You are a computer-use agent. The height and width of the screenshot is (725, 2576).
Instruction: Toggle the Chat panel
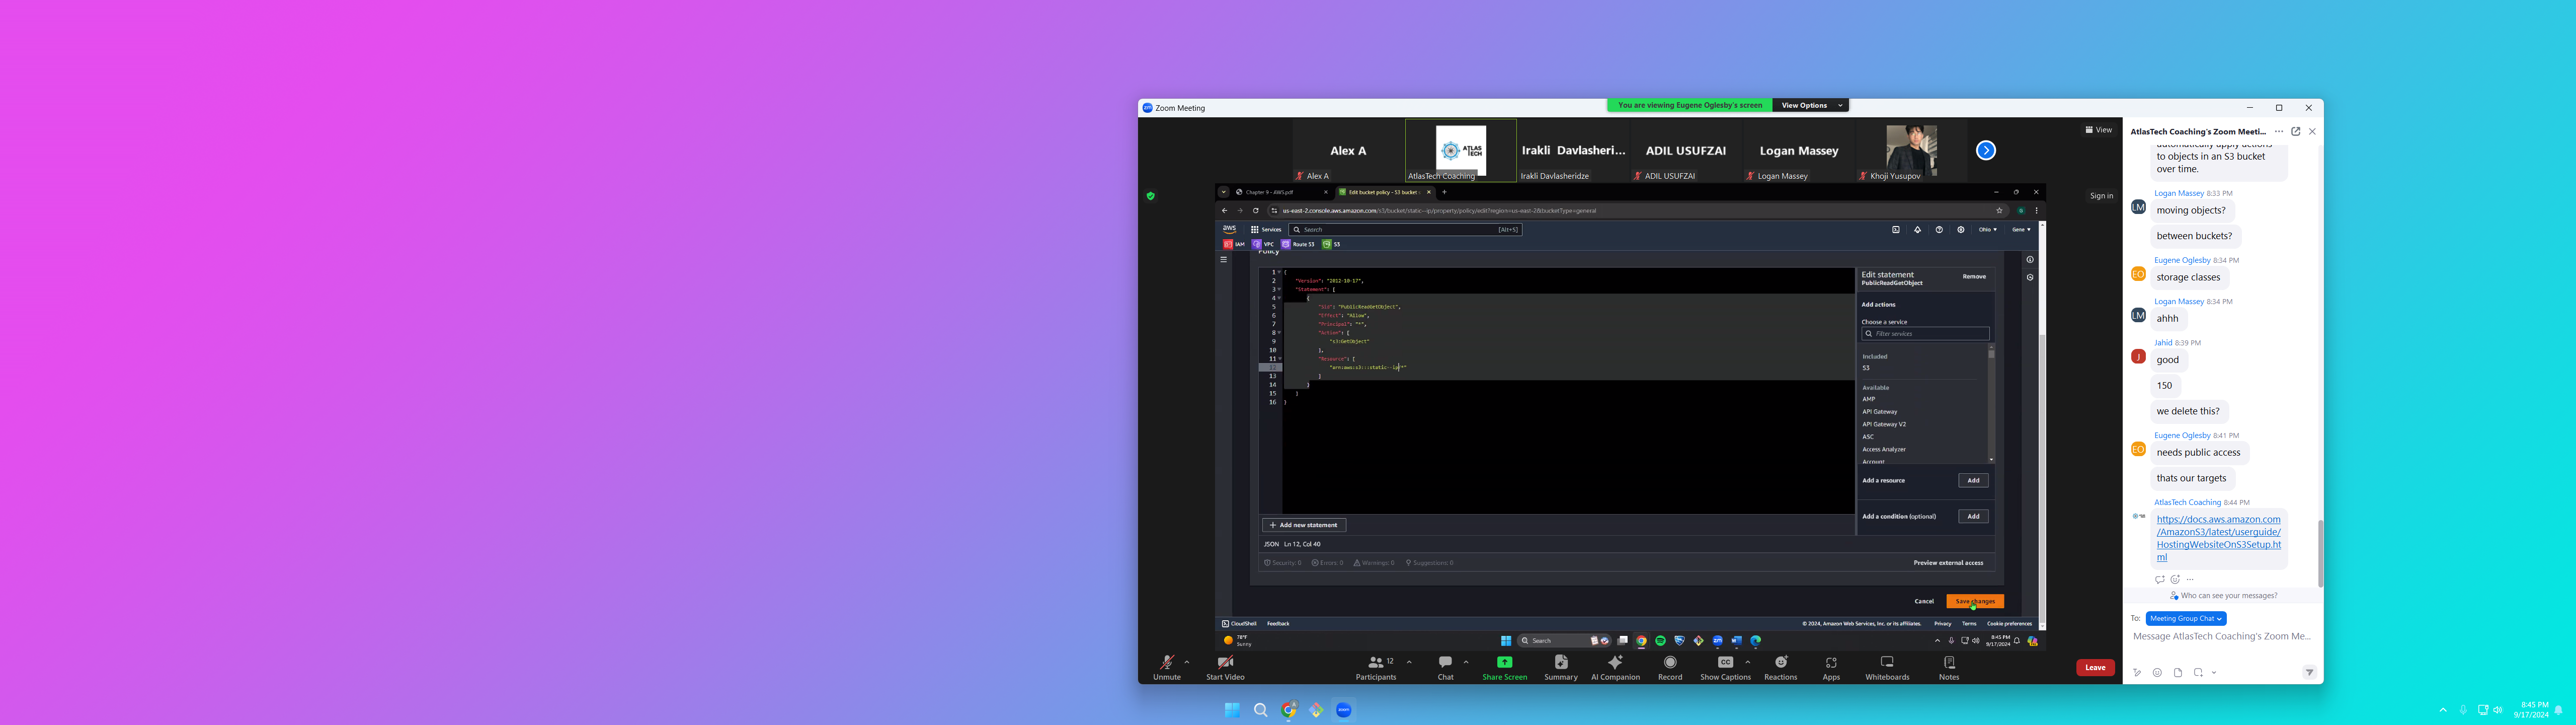click(x=1445, y=663)
